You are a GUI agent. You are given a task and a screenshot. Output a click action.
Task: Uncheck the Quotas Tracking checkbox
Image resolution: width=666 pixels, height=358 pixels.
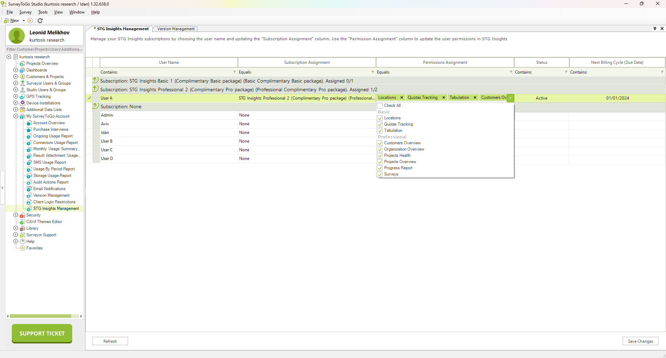click(380, 125)
